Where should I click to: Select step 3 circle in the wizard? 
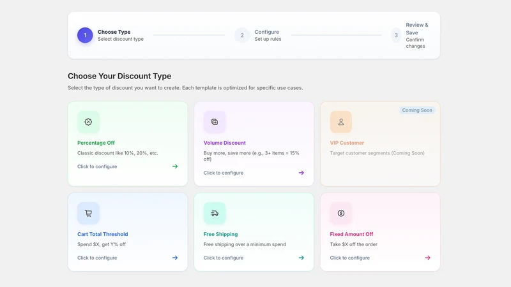coord(396,35)
